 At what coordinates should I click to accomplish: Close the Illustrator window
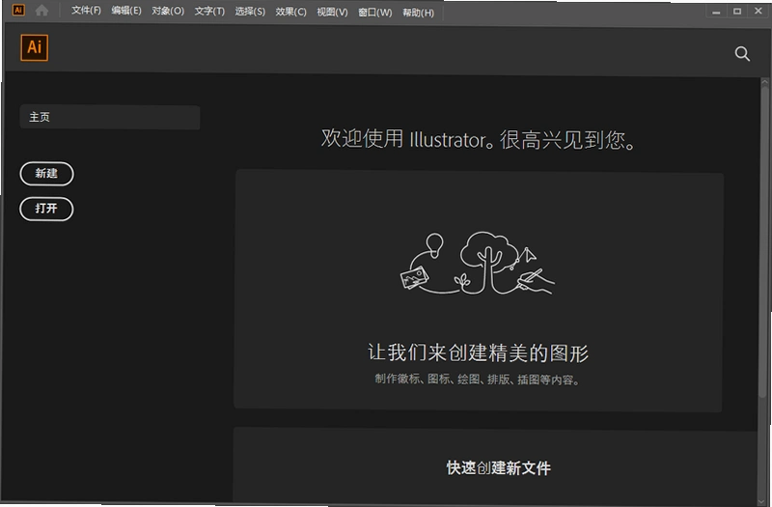758,11
